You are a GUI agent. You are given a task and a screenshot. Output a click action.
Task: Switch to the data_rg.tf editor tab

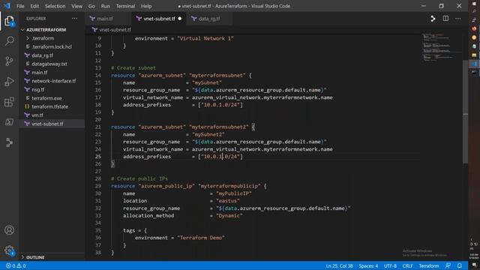coord(209,19)
